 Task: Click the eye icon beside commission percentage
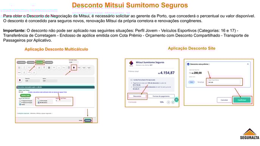[x=168, y=102]
